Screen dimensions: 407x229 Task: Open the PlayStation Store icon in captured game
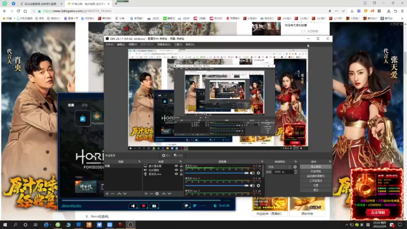[x=82, y=119]
